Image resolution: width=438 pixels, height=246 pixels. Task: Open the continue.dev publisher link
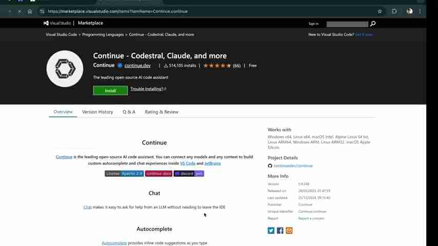[x=137, y=66]
